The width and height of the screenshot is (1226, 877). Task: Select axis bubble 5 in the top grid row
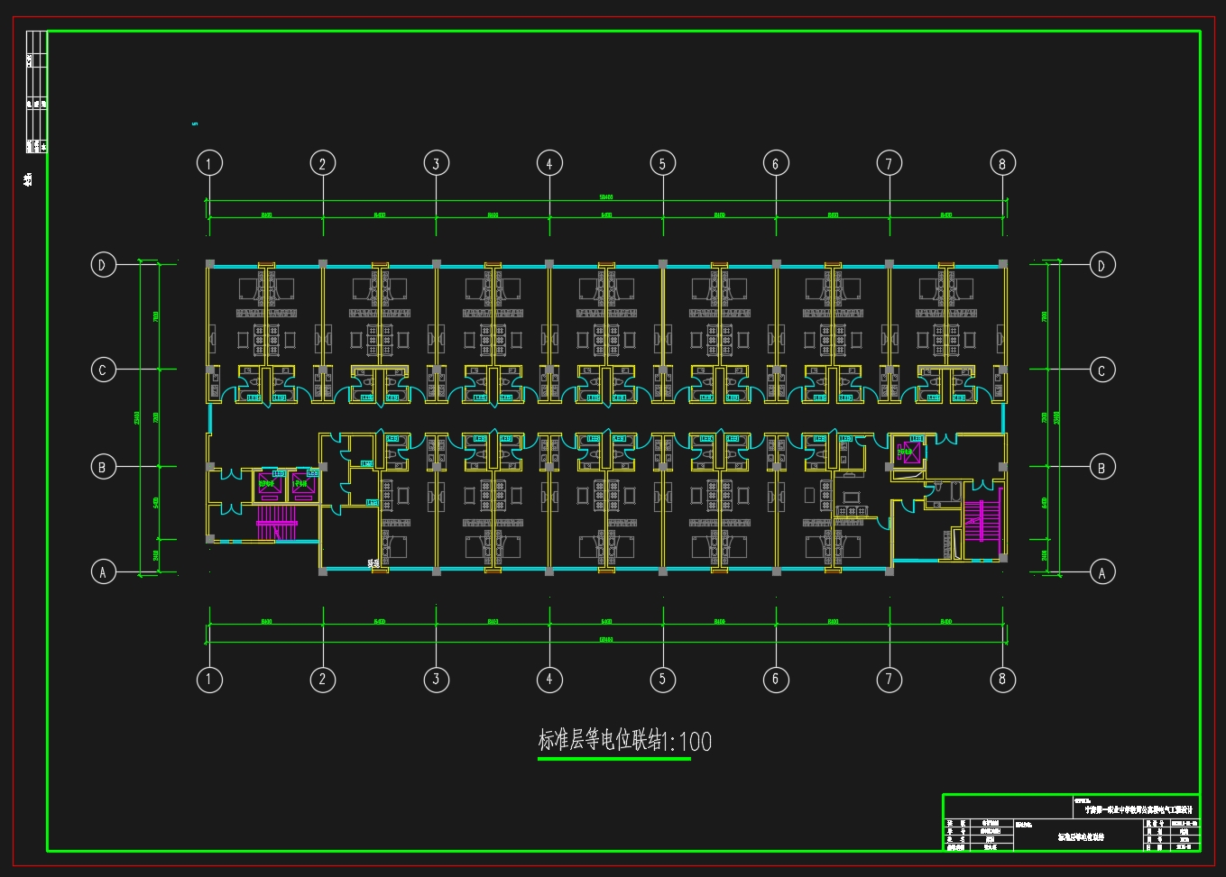[x=663, y=163]
